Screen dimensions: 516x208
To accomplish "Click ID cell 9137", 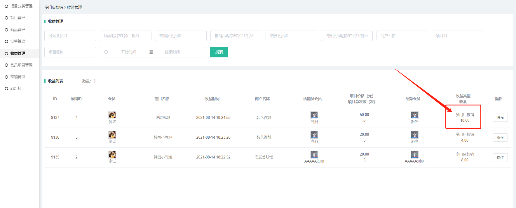I will point(55,118).
